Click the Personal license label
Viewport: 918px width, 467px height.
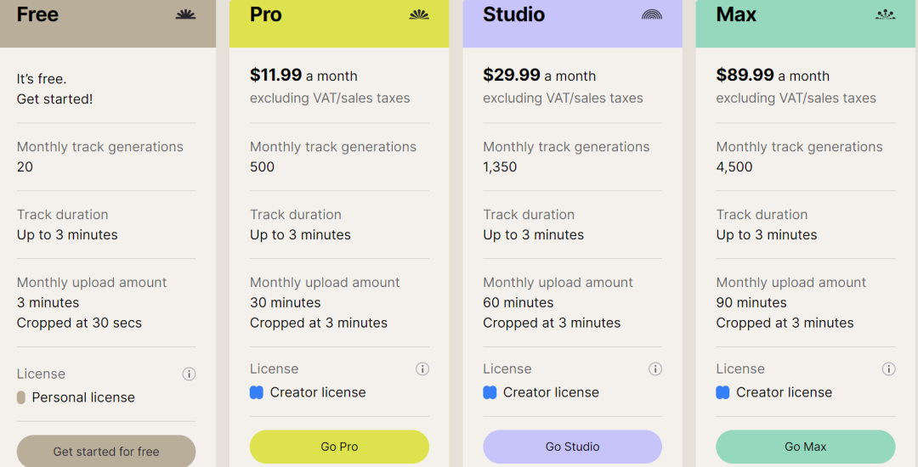click(83, 397)
